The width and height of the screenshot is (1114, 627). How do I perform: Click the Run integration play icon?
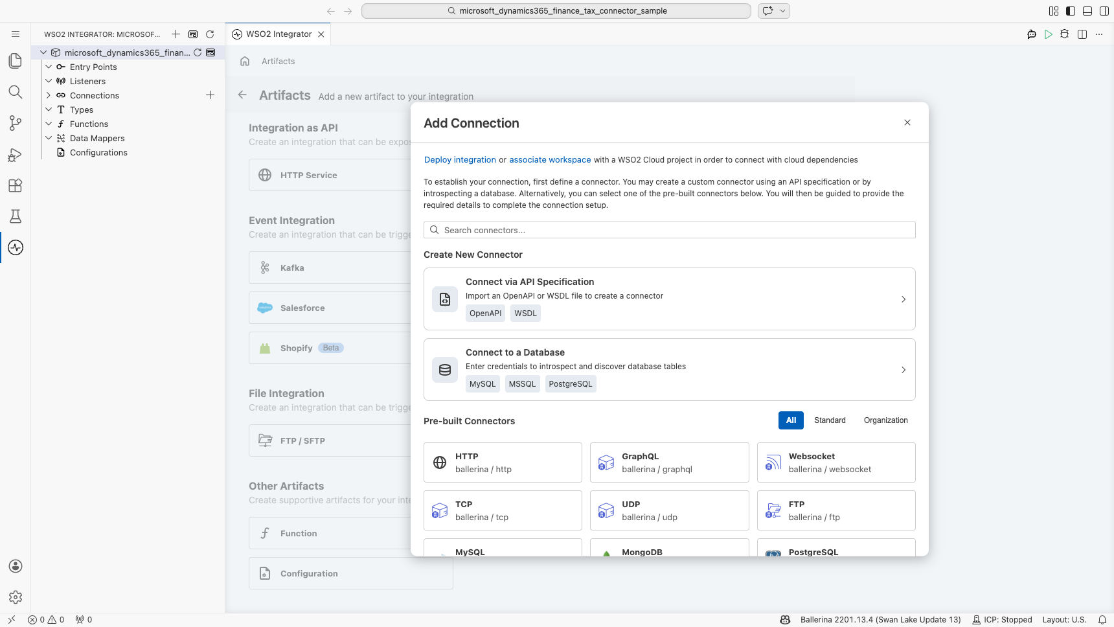[1049, 34]
